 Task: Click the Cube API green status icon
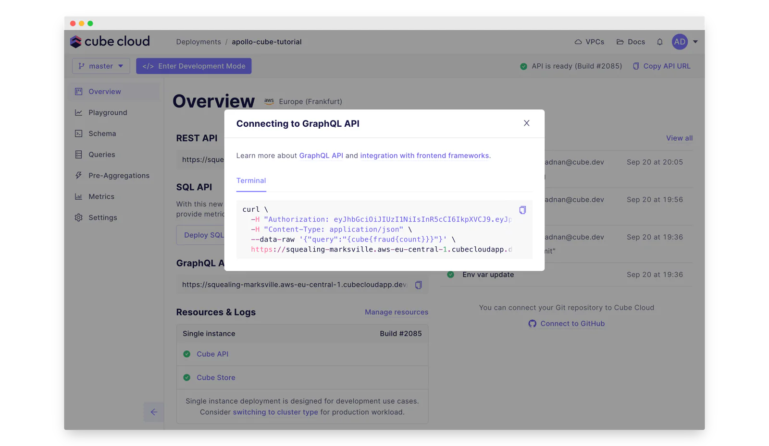pyautogui.click(x=187, y=354)
